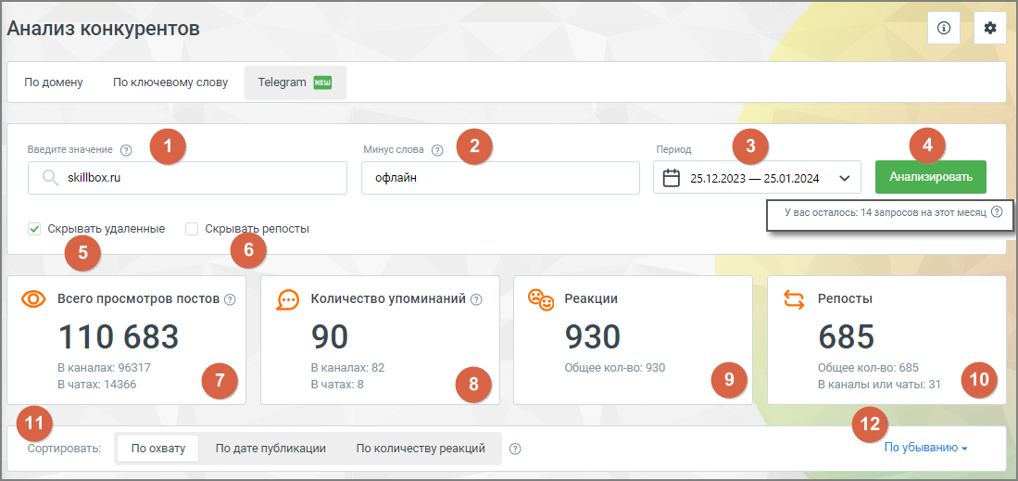This screenshot has height=481, width=1018.
Task: Expand the period date range dropdown arrow
Action: 844,178
